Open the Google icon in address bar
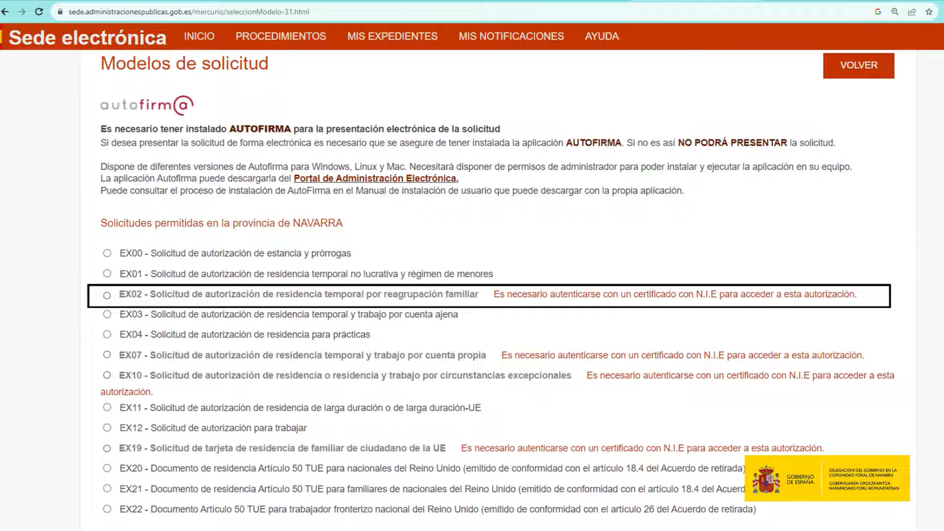 click(x=878, y=12)
